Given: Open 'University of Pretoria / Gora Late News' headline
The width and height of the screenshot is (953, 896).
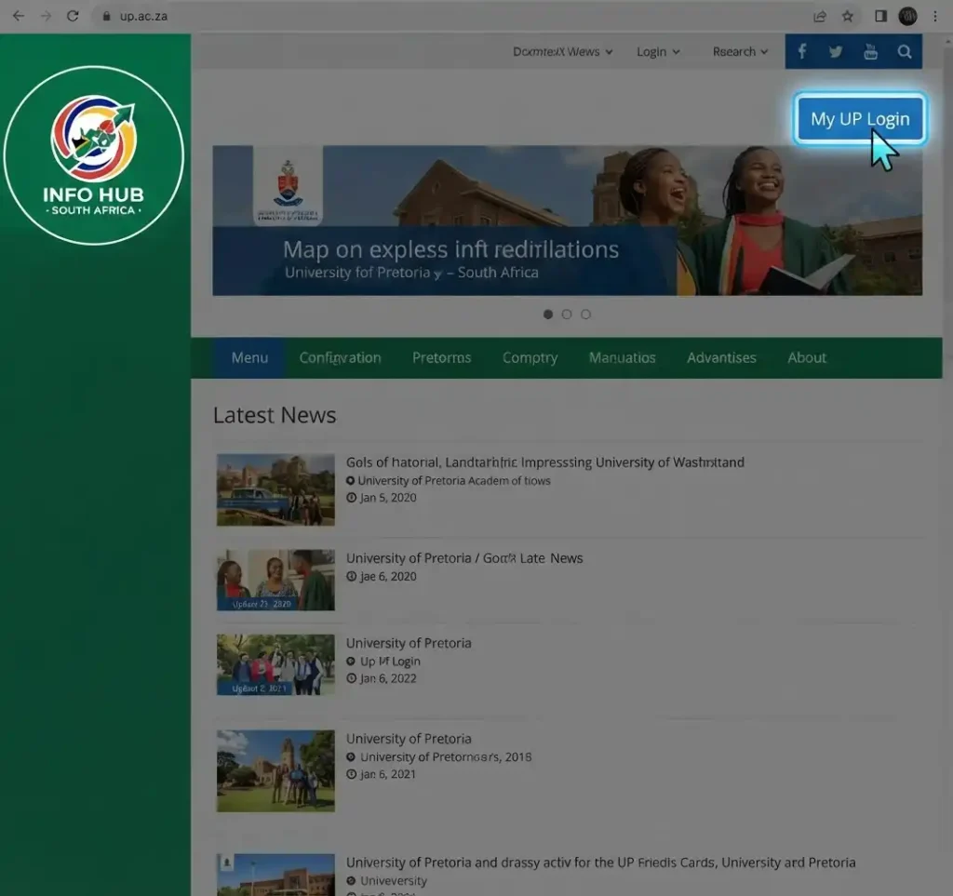Looking at the screenshot, I should 464,558.
